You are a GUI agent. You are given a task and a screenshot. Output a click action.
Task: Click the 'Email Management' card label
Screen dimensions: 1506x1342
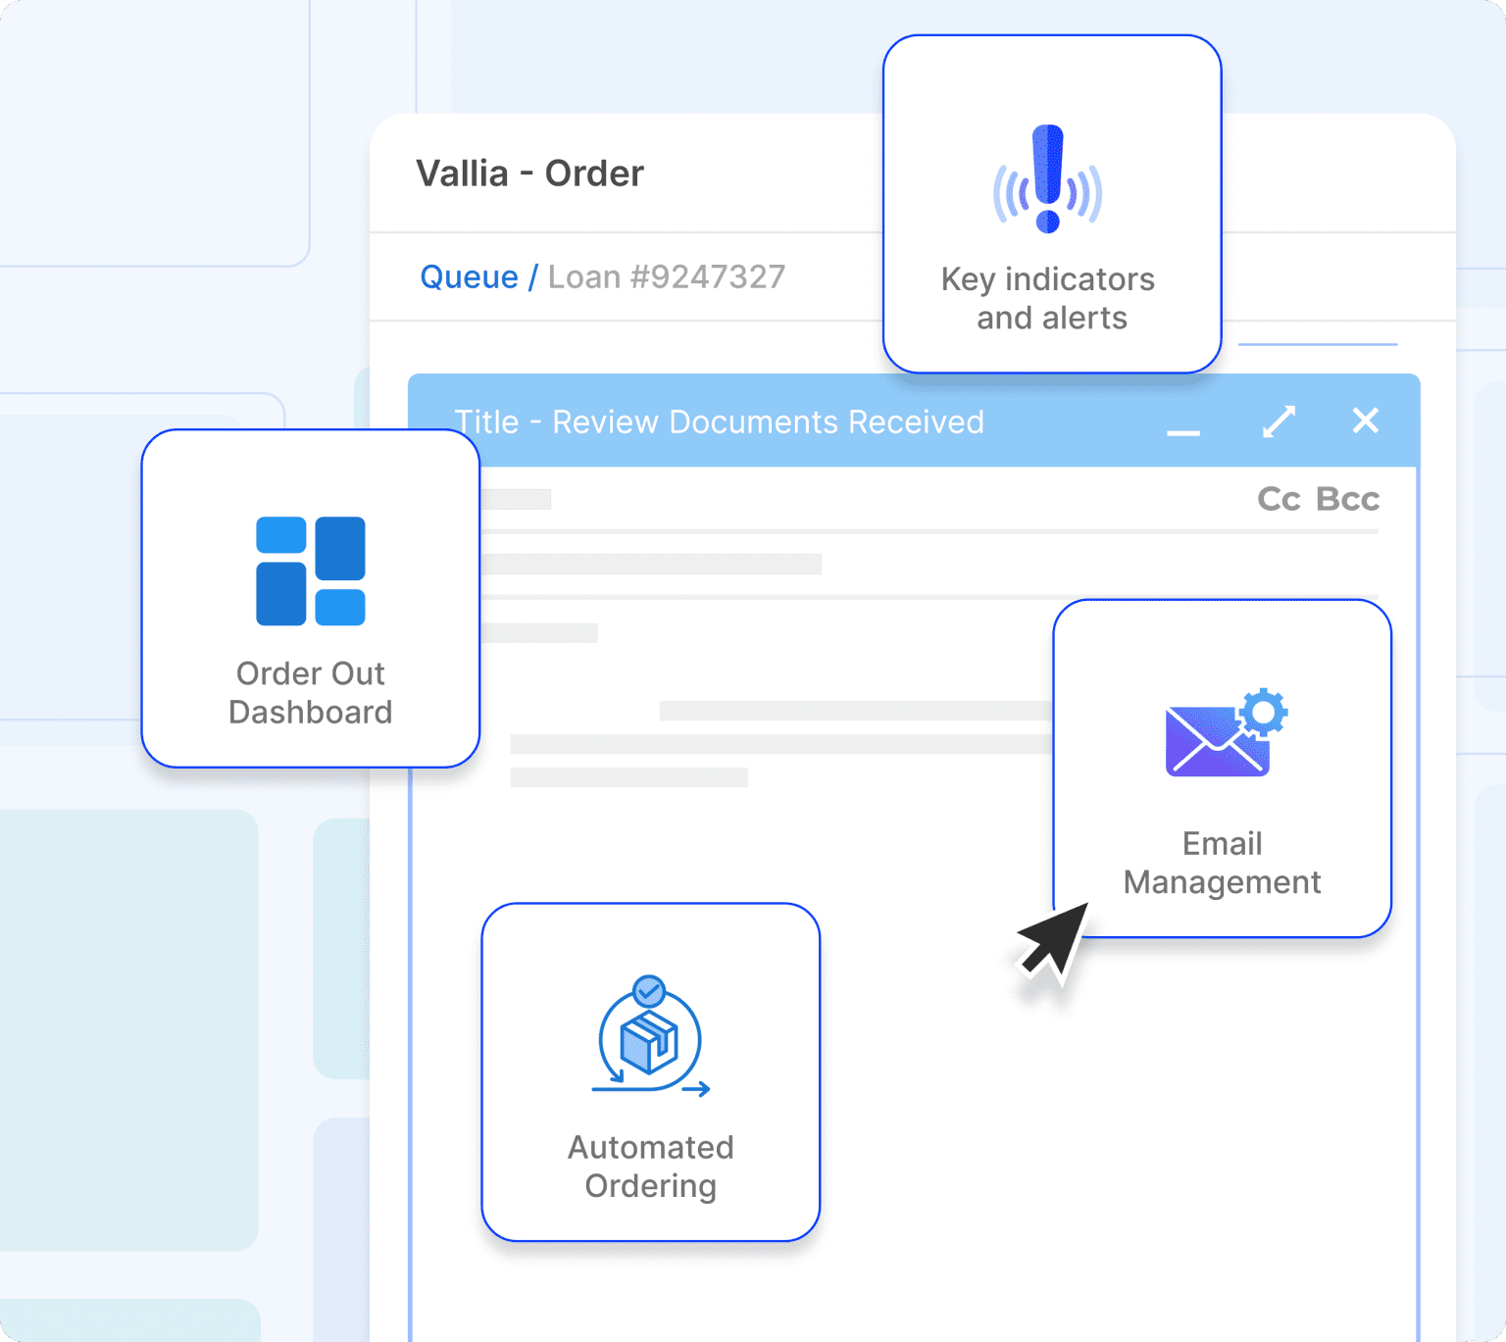click(x=1222, y=863)
